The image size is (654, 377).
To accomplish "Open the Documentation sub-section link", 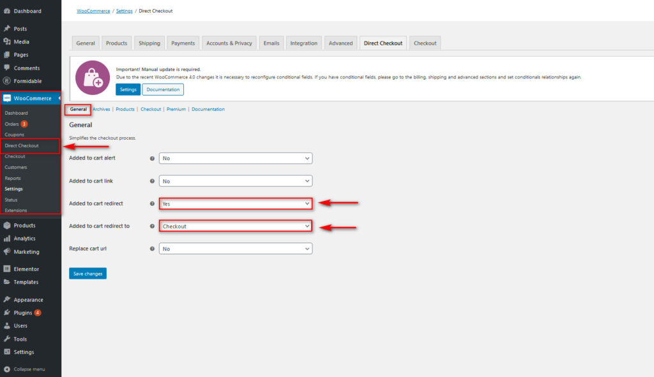I will (208, 109).
